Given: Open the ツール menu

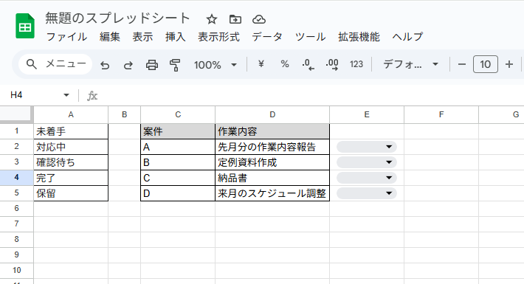Looking at the screenshot, I should [x=311, y=37].
